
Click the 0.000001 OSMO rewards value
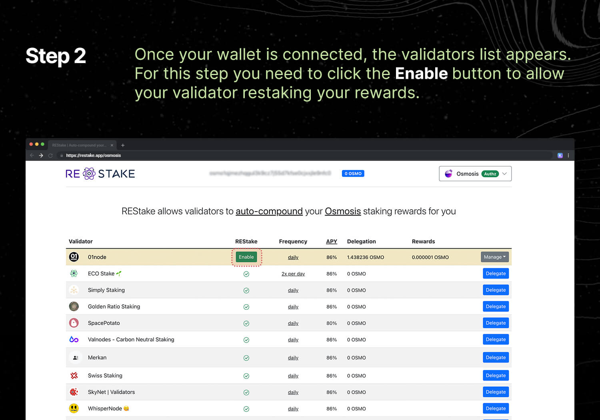[x=430, y=258]
